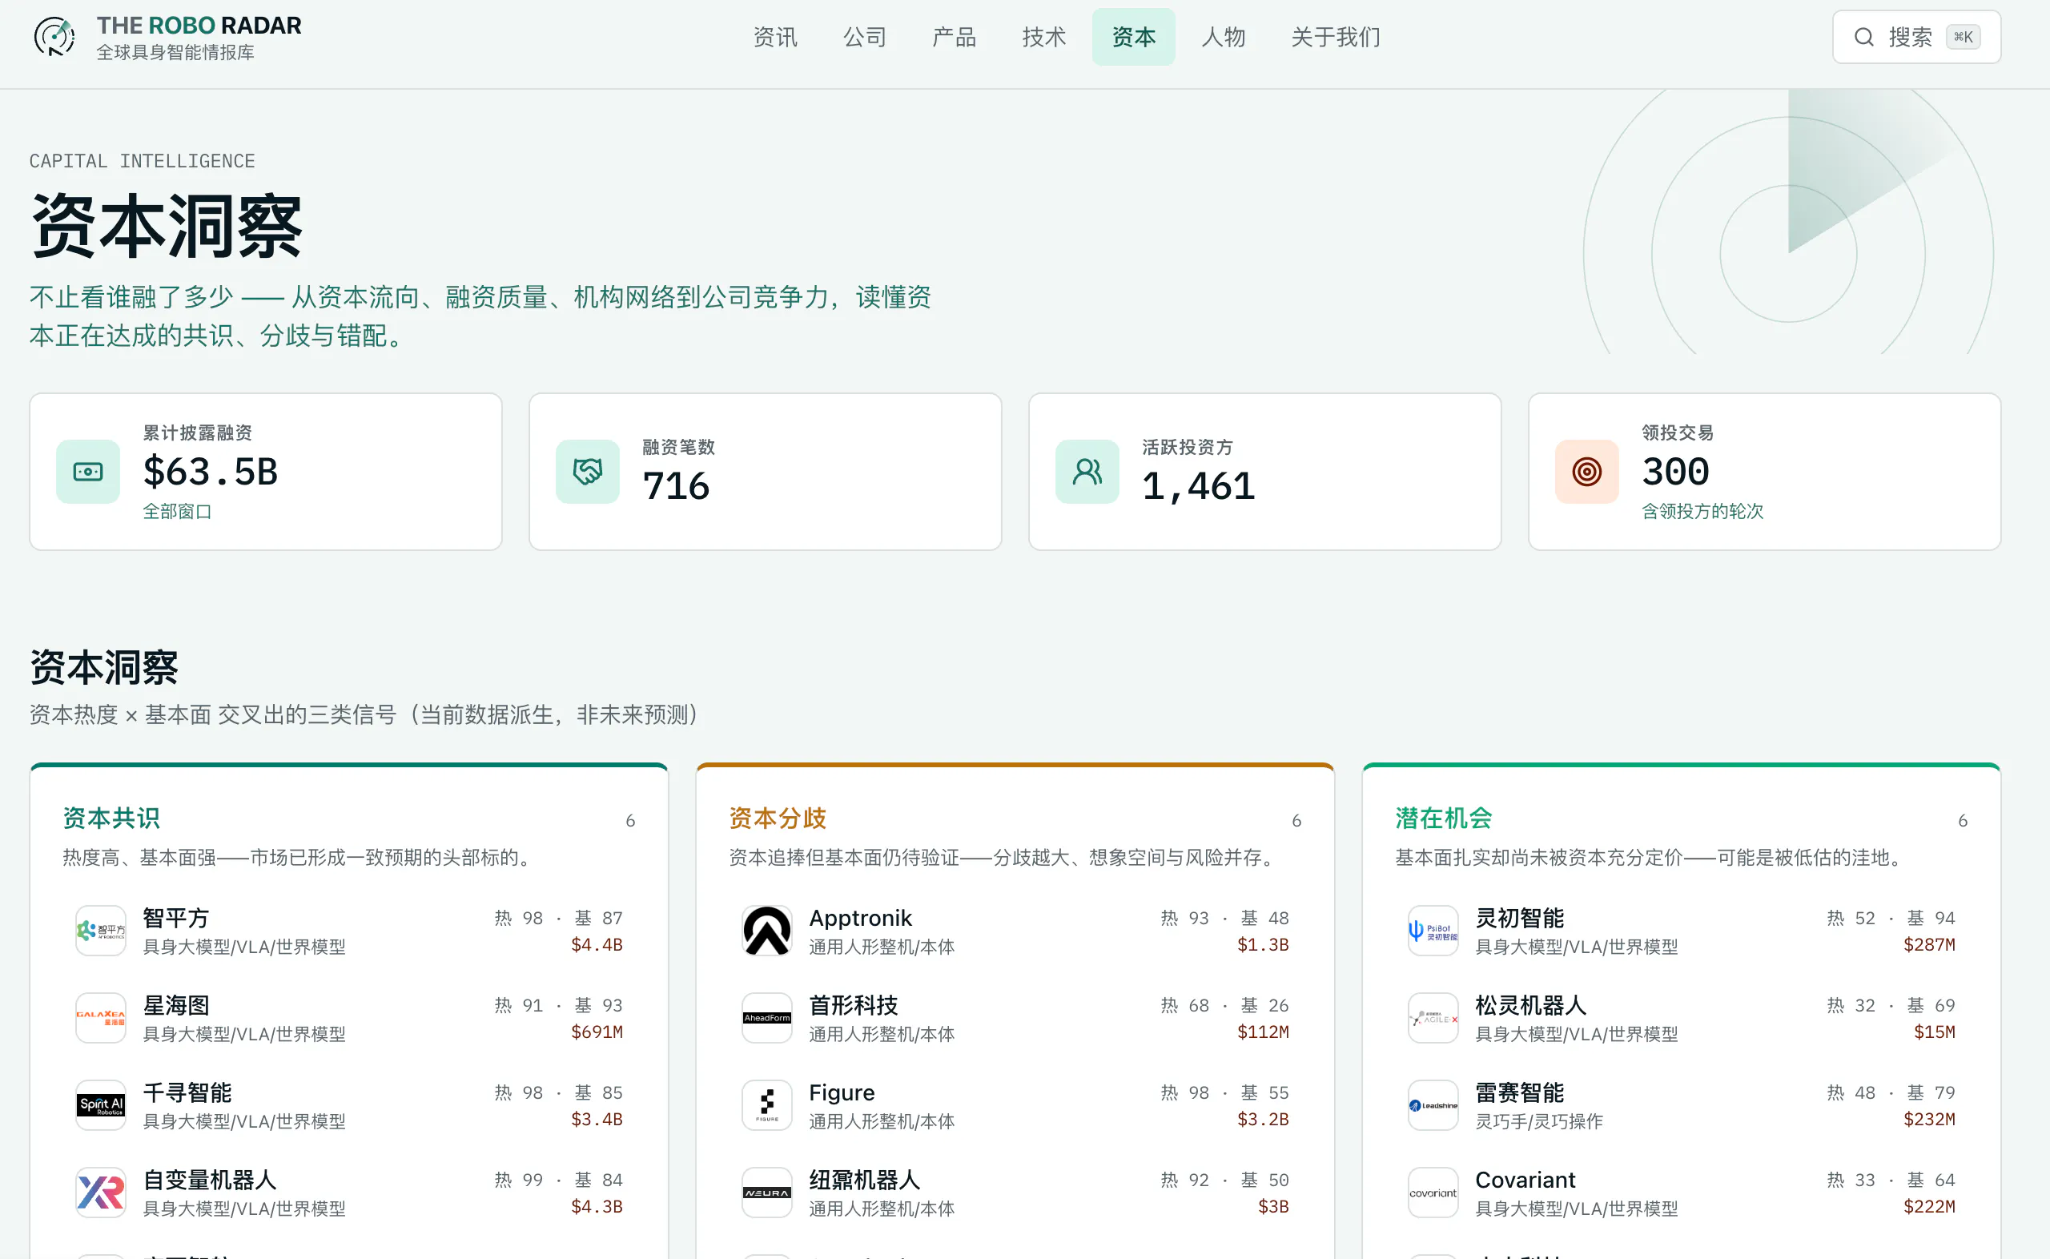This screenshot has height=1259, width=2050.
Task: Open the 产品 nav tab
Action: pyautogui.click(x=954, y=38)
